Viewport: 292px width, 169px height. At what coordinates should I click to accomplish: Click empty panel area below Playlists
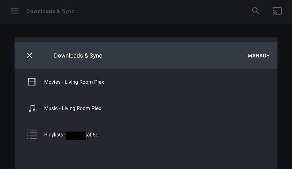[x=146, y=156]
